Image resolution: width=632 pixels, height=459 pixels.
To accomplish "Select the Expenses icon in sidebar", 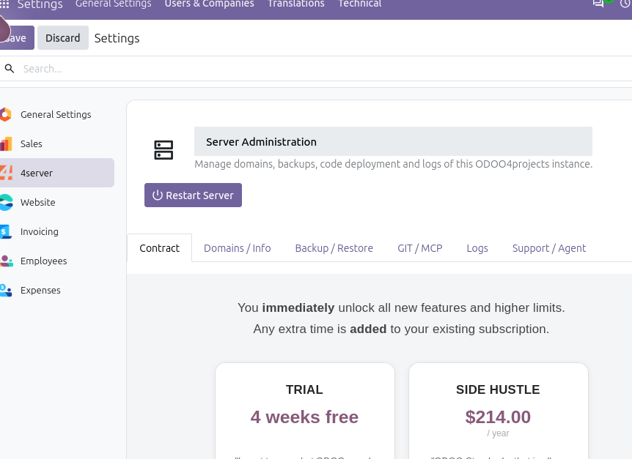I will point(6,291).
